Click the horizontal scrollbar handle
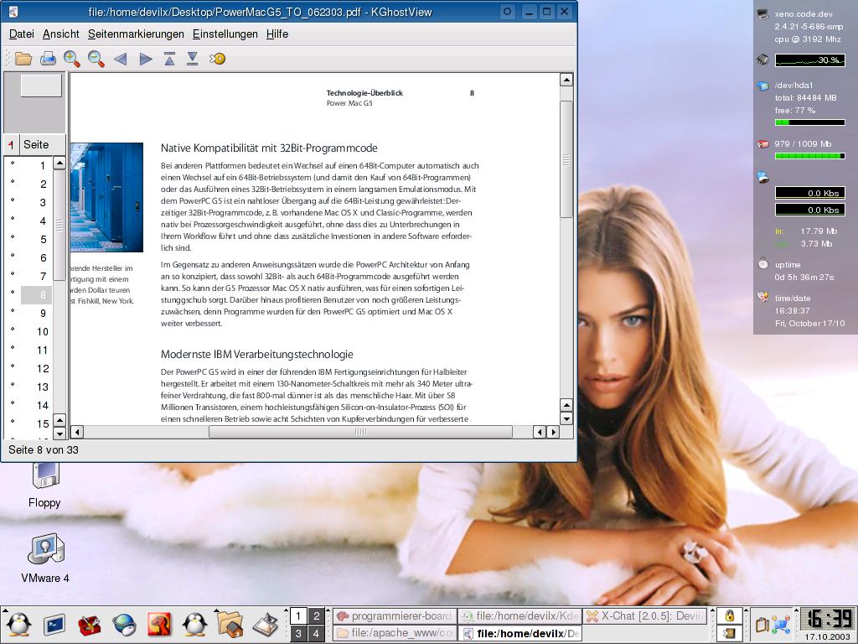858x644 pixels. click(x=360, y=432)
